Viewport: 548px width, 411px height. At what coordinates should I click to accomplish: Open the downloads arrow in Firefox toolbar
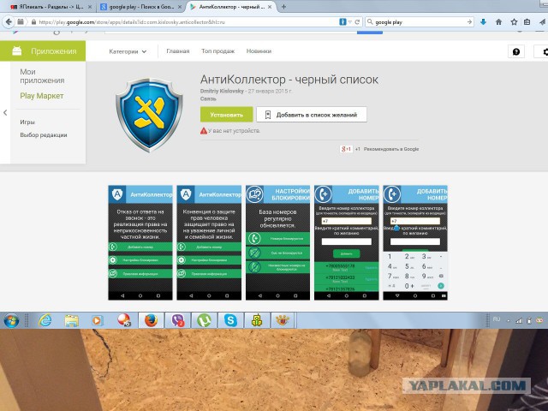pos(483,22)
